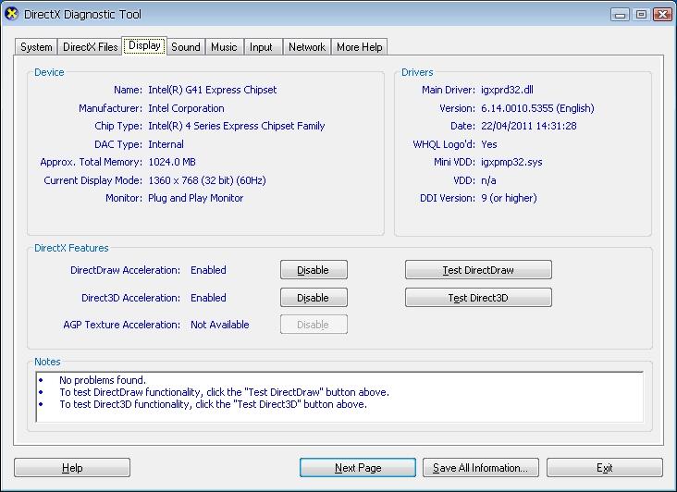Switch to the System tab
677x492 pixels.
(x=36, y=47)
